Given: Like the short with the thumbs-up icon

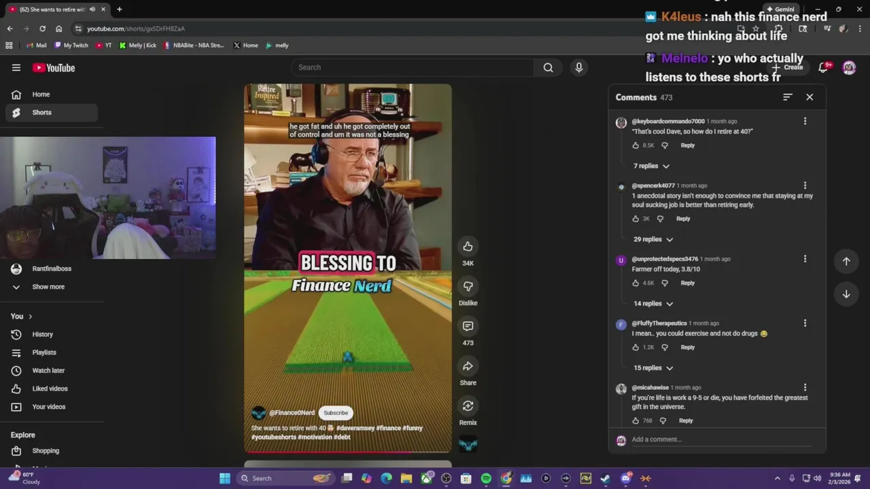Looking at the screenshot, I should coord(468,247).
